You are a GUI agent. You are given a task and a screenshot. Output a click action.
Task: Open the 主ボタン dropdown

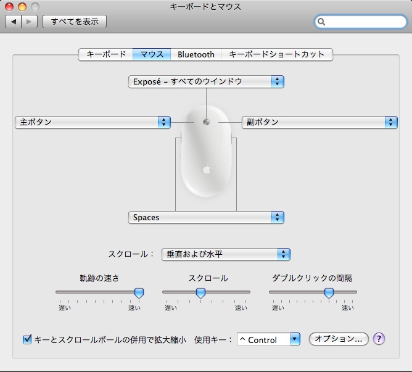(93, 122)
